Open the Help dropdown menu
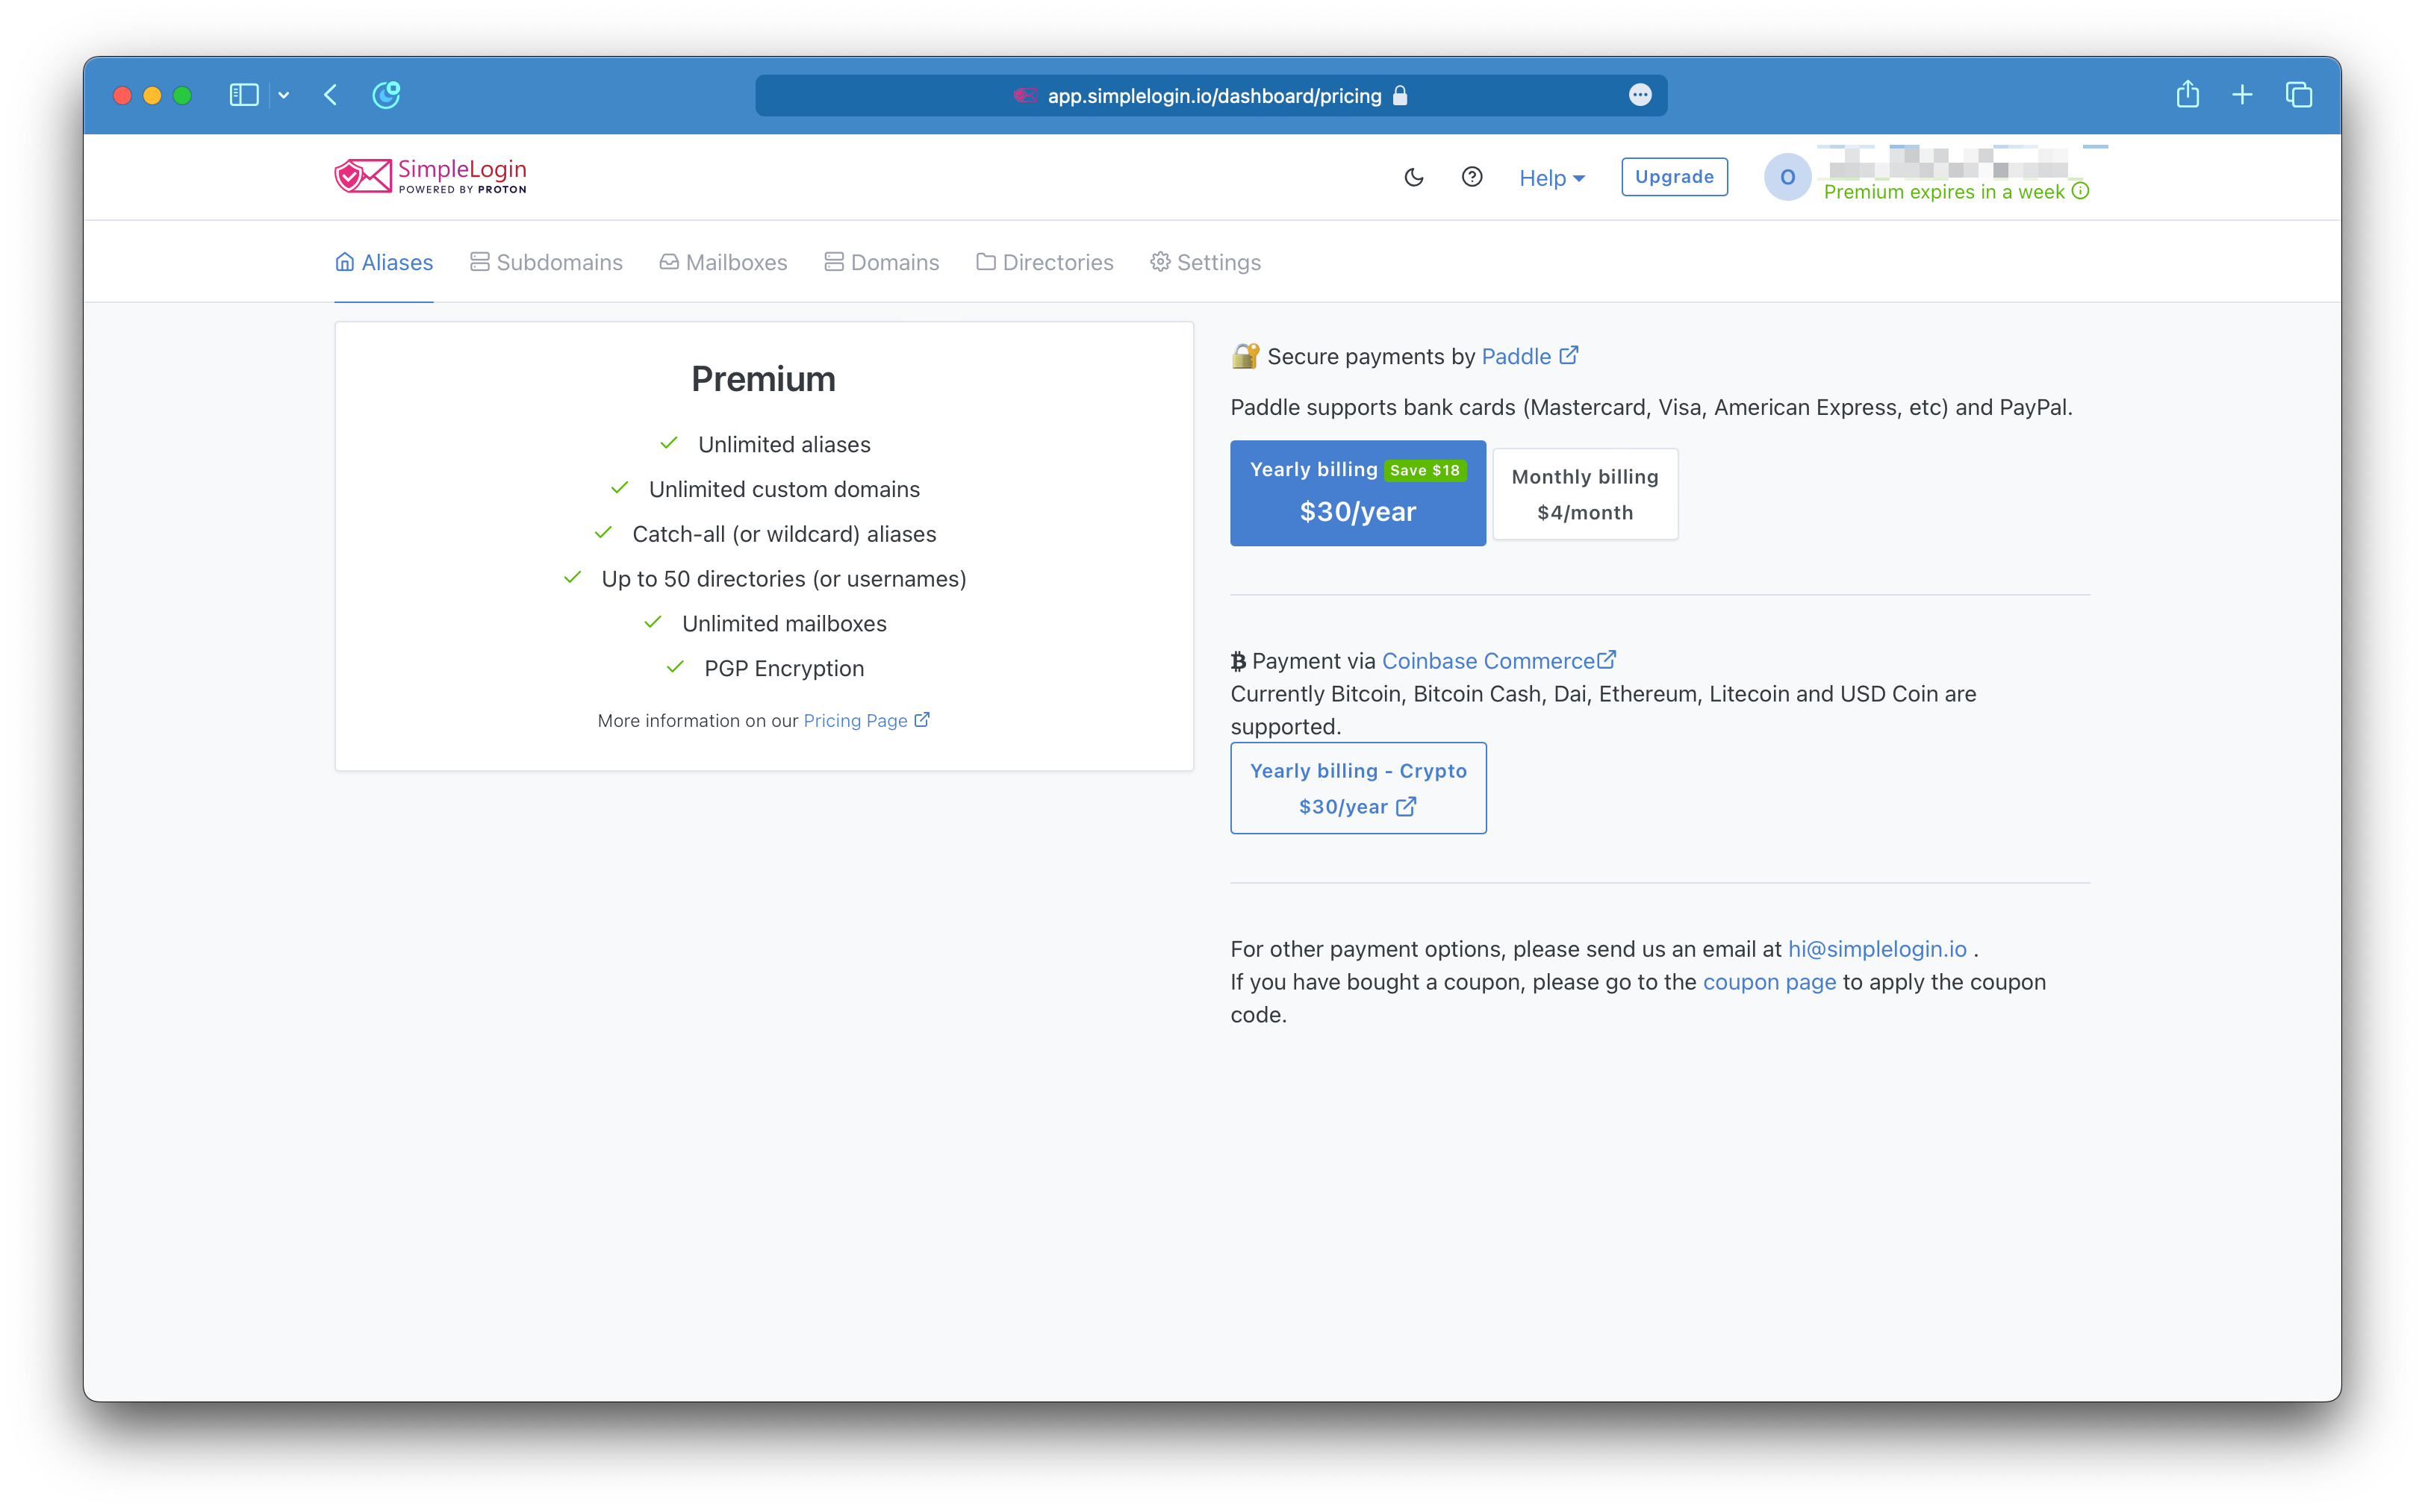 point(1551,178)
